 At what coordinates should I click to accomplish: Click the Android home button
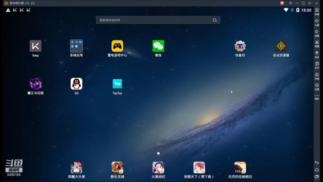(317, 169)
